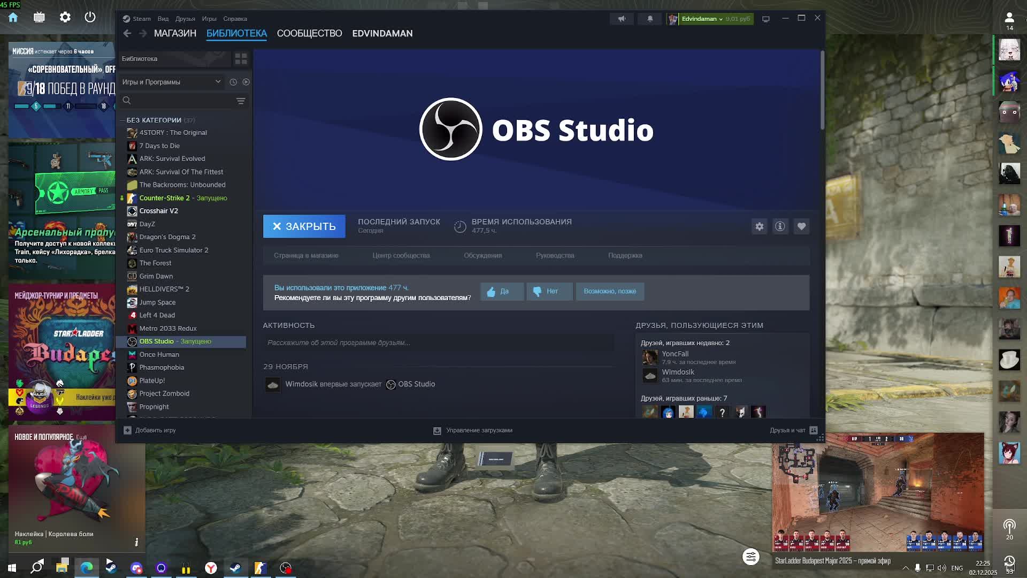This screenshot has height=578, width=1027.
Task: Open OBS Studio settings gear icon
Action: [x=759, y=226]
